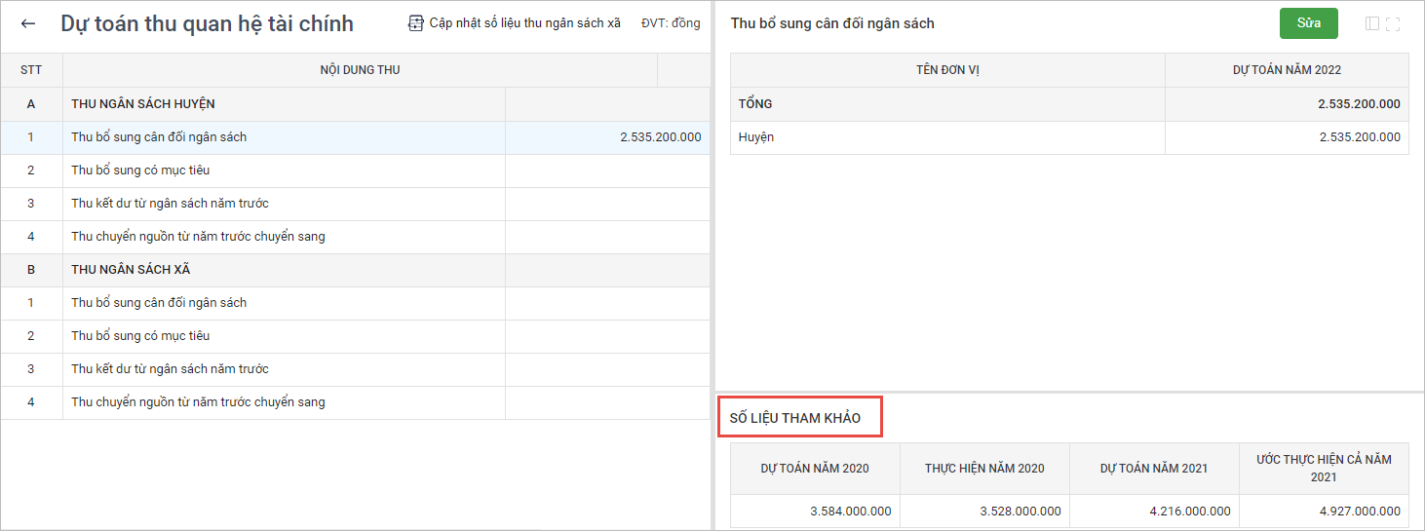Click Cập nhật số liệu thu ngân sách xã

tap(515, 23)
